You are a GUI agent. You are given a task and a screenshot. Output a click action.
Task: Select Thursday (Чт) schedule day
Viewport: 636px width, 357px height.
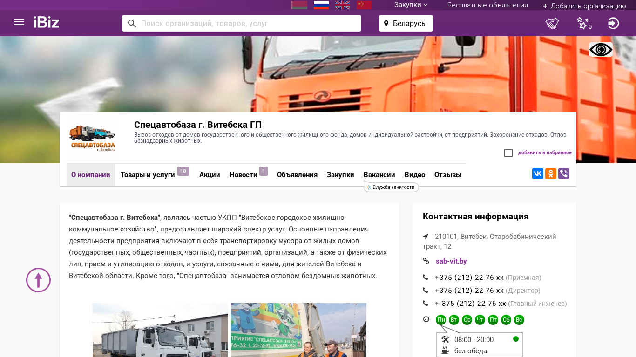(x=480, y=320)
